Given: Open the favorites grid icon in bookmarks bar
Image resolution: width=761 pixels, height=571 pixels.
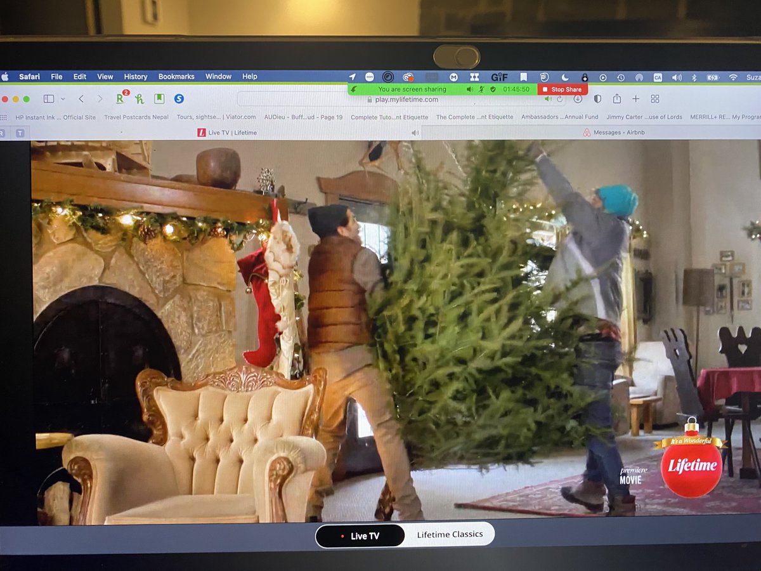Looking at the screenshot, I should (3, 117).
